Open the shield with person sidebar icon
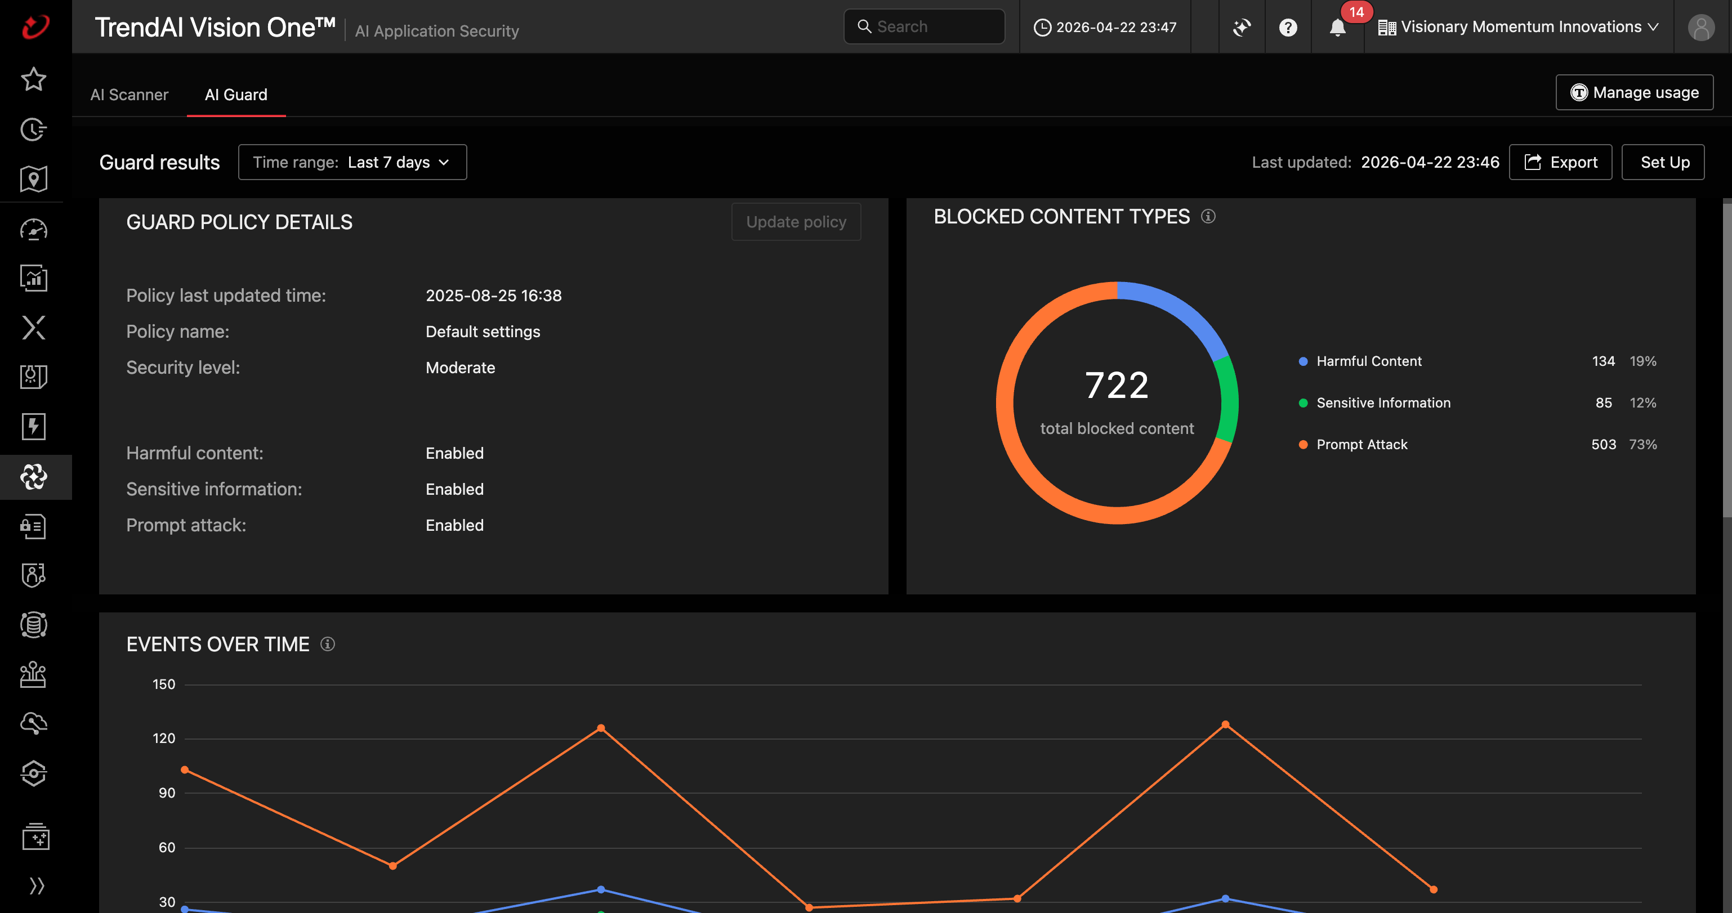The image size is (1732, 913). [x=34, y=575]
